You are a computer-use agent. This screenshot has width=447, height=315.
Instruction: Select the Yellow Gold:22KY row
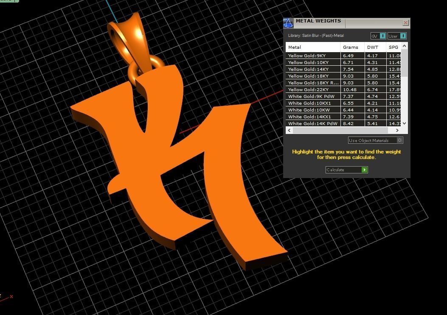pos(343,89)
